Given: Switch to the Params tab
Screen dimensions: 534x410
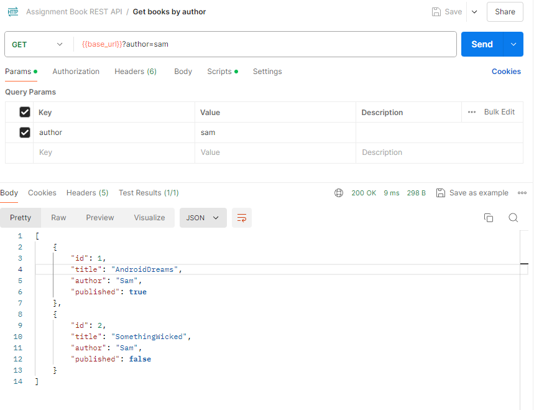Looking at the screenshot, I should click(x=21, y=72).
